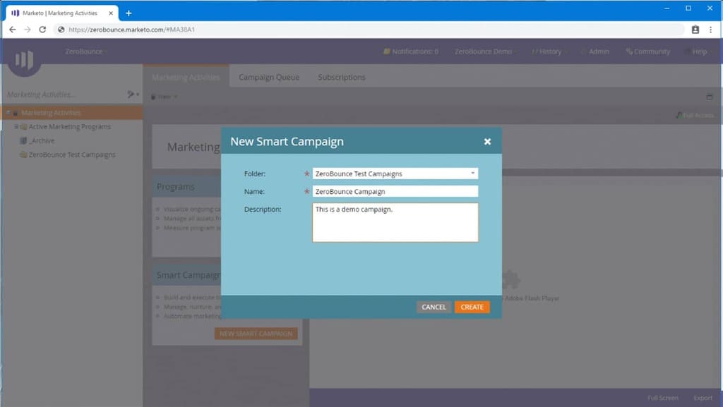The width and height of the screenshot is (723, 407).
Task: Switch to the Marketing Activities tab
Action: (x=186, y=77)
